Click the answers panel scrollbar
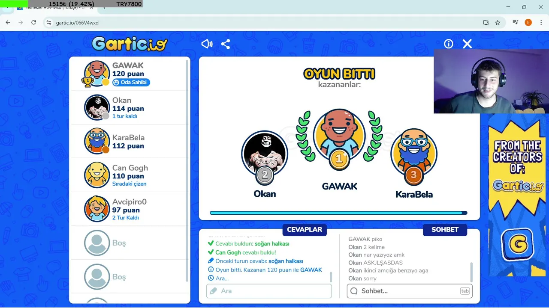 click(331, 276)
